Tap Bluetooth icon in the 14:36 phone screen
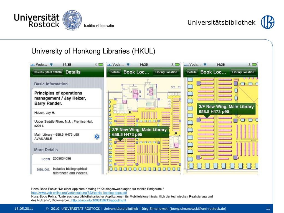 pyautogui.click(x=249, y=64)
